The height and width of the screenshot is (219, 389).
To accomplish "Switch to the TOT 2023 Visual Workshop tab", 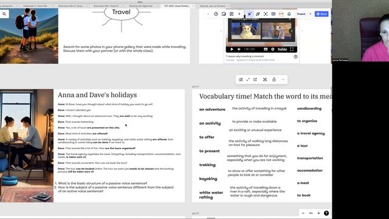I will pos(177,5).
